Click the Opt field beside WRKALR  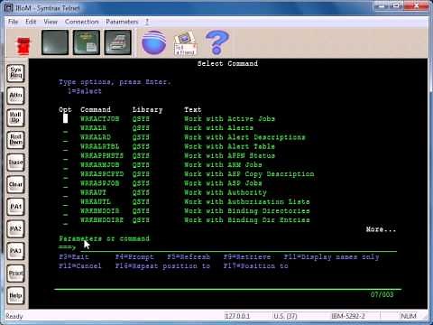65,128
